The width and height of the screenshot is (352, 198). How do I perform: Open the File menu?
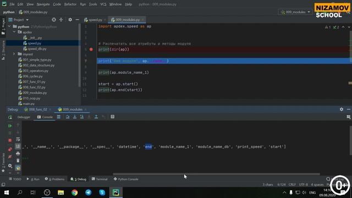click(x=12, y=4)
